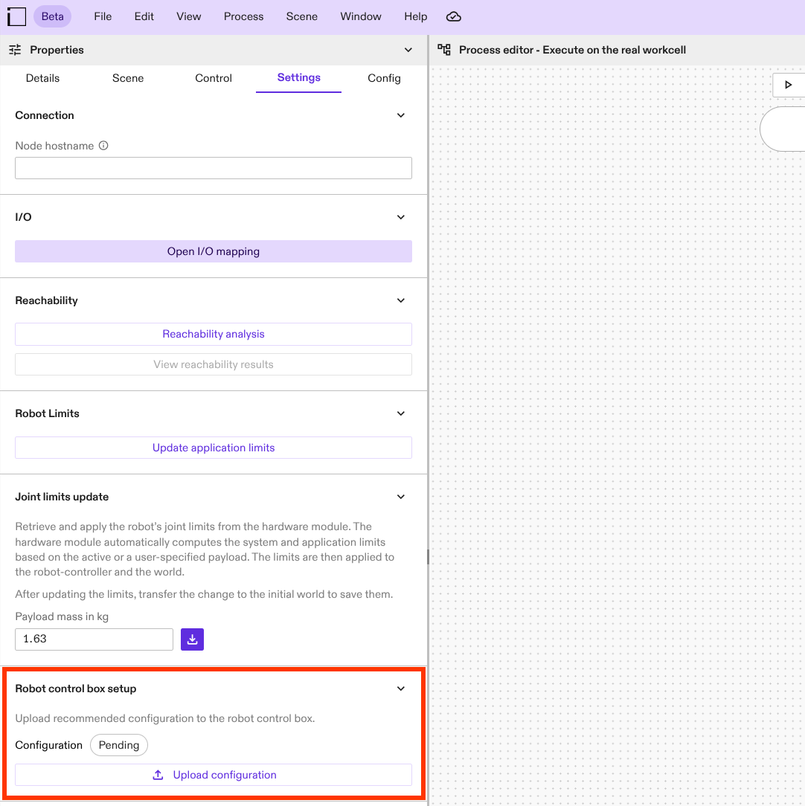Viewport: 805px width, 806px height.
Task: Click the Properties panel sliders icon
Action: point(15,50)
